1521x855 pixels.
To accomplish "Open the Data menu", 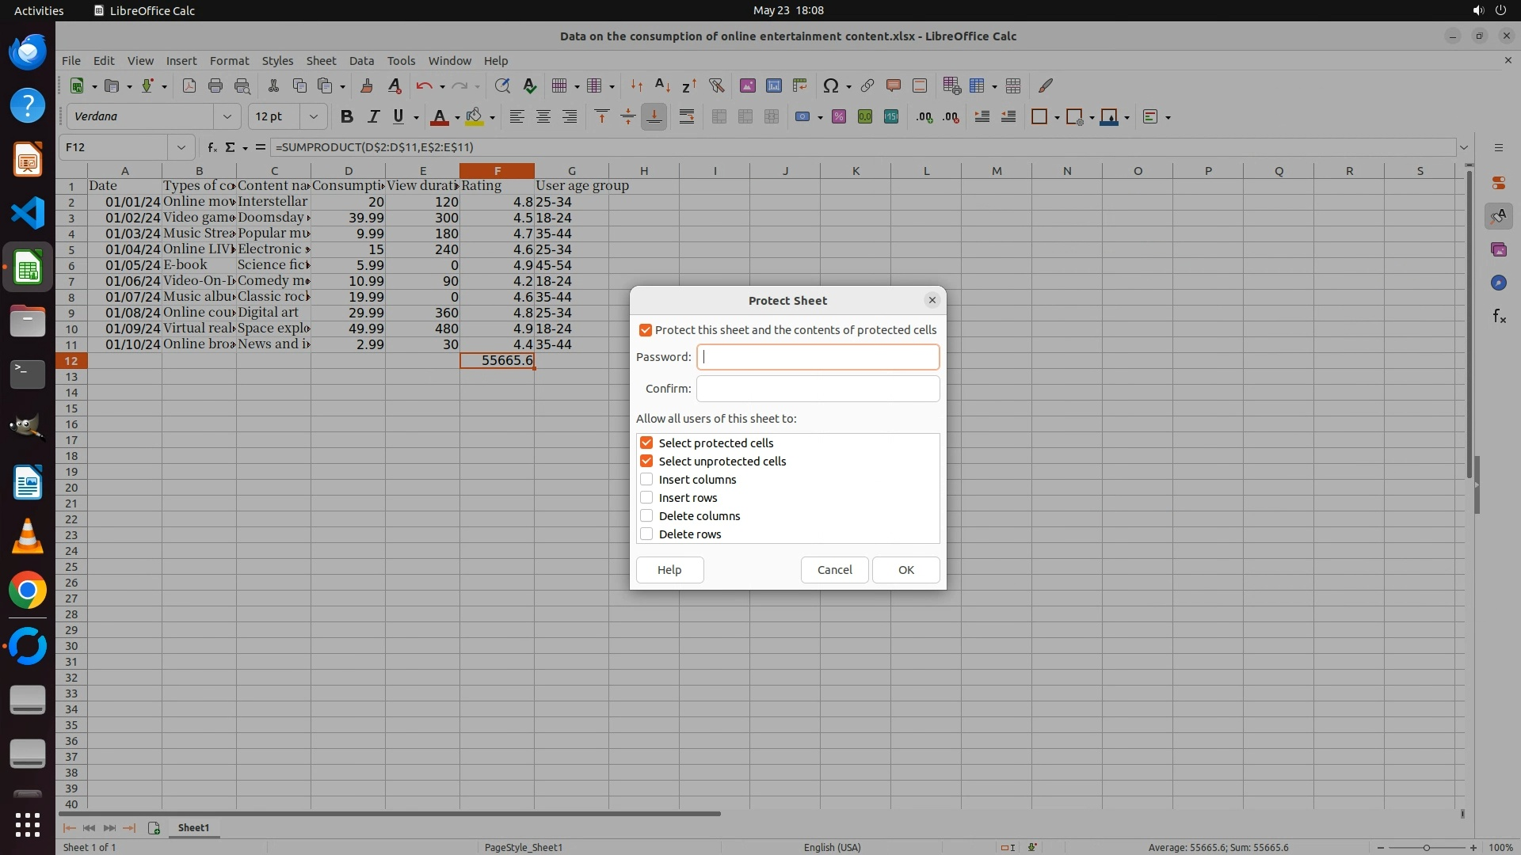I will (x=361, y=61).
